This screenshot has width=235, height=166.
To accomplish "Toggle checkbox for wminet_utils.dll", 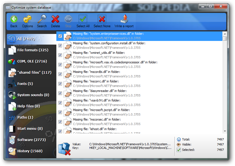I will (x=60, y=55).
